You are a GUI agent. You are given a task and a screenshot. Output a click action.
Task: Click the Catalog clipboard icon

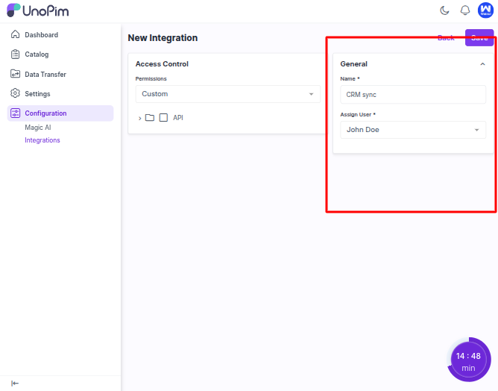pos(16,54)
